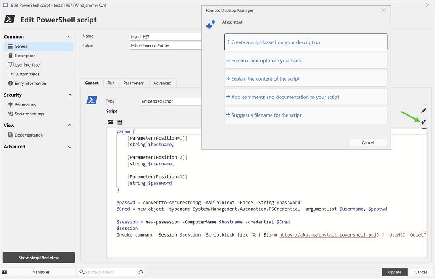435x279 pixels.
Task: Click the search magnifier icon
Action: (141, 272)
